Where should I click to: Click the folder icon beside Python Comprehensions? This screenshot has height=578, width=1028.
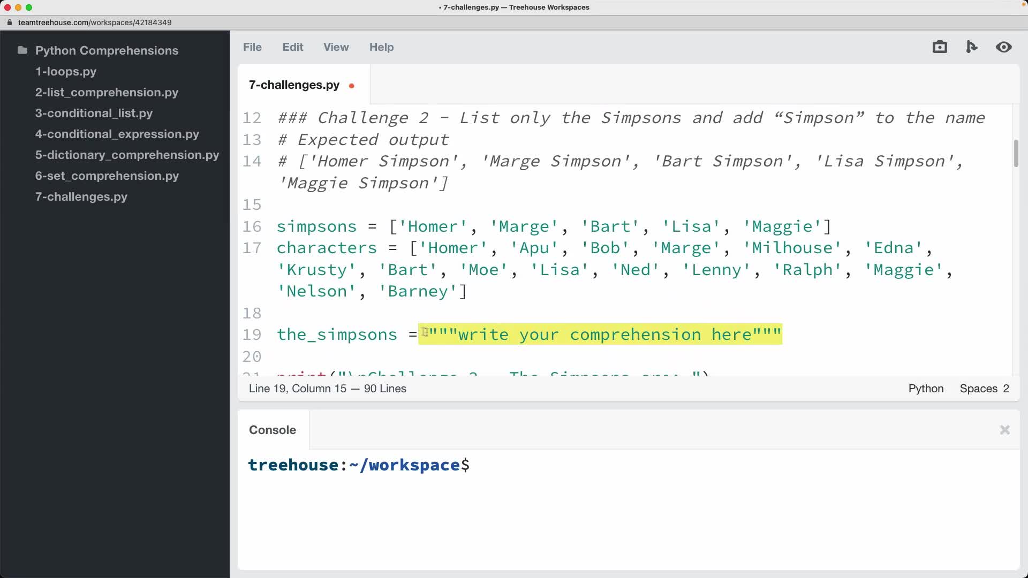point(22,50)
